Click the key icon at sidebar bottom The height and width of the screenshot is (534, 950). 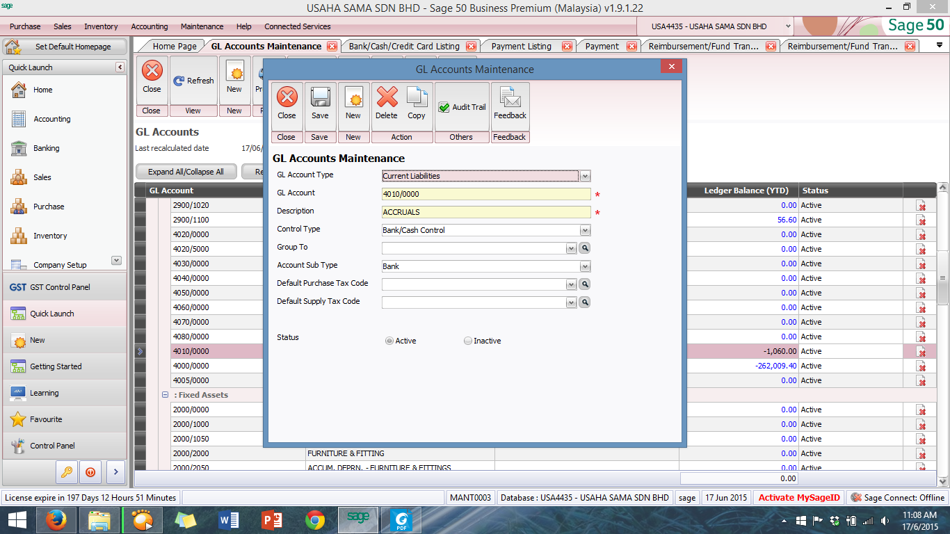66,472
